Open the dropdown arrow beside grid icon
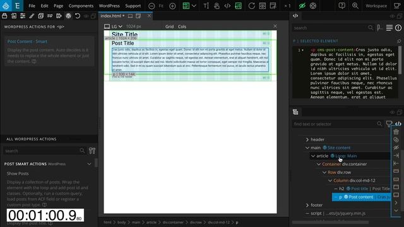 [194, 6]
